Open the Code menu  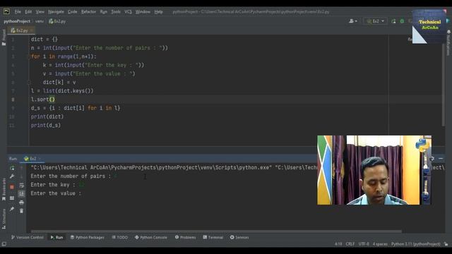(72, 12)
